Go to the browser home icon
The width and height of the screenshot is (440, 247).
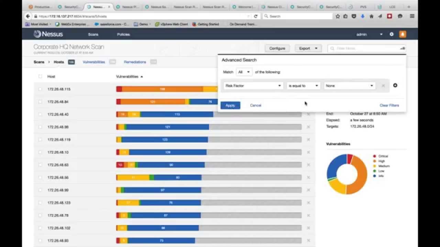(372, 16)
